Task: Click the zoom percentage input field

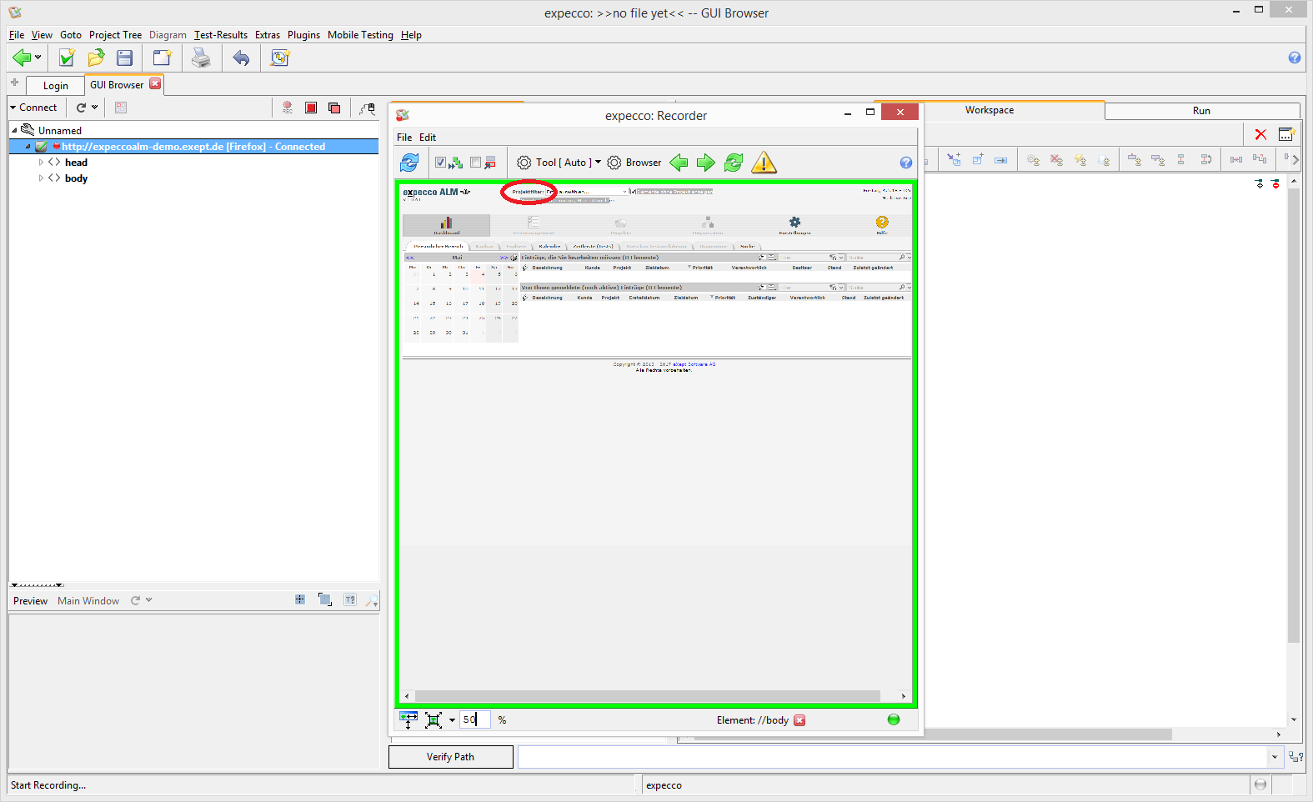Action: pos(475,719)
